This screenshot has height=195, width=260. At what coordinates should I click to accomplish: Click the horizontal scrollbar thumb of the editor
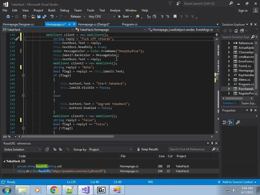point(68,136)
